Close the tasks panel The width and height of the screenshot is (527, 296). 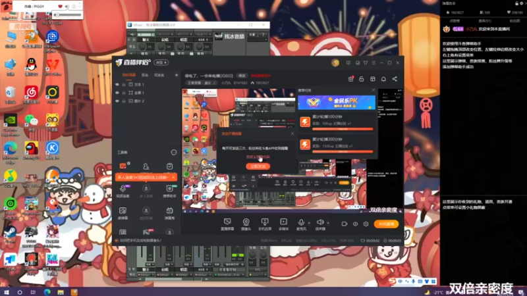click(373, 90)
